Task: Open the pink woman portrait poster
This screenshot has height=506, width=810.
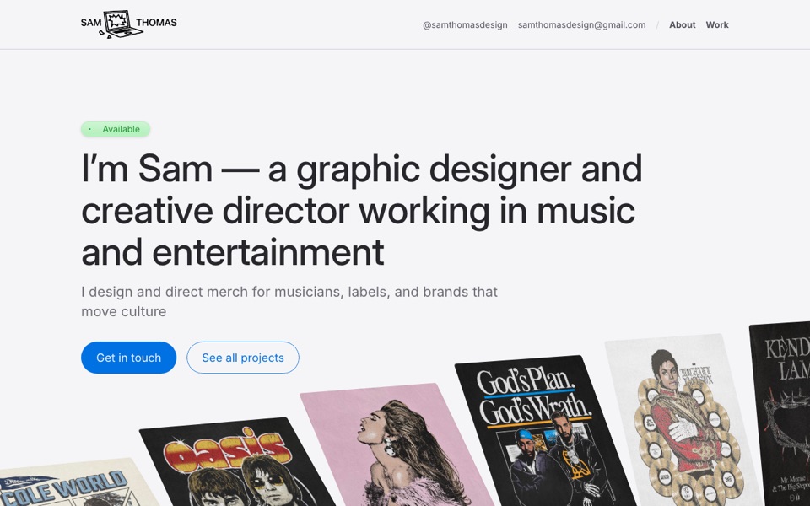Action: (395, 445)
